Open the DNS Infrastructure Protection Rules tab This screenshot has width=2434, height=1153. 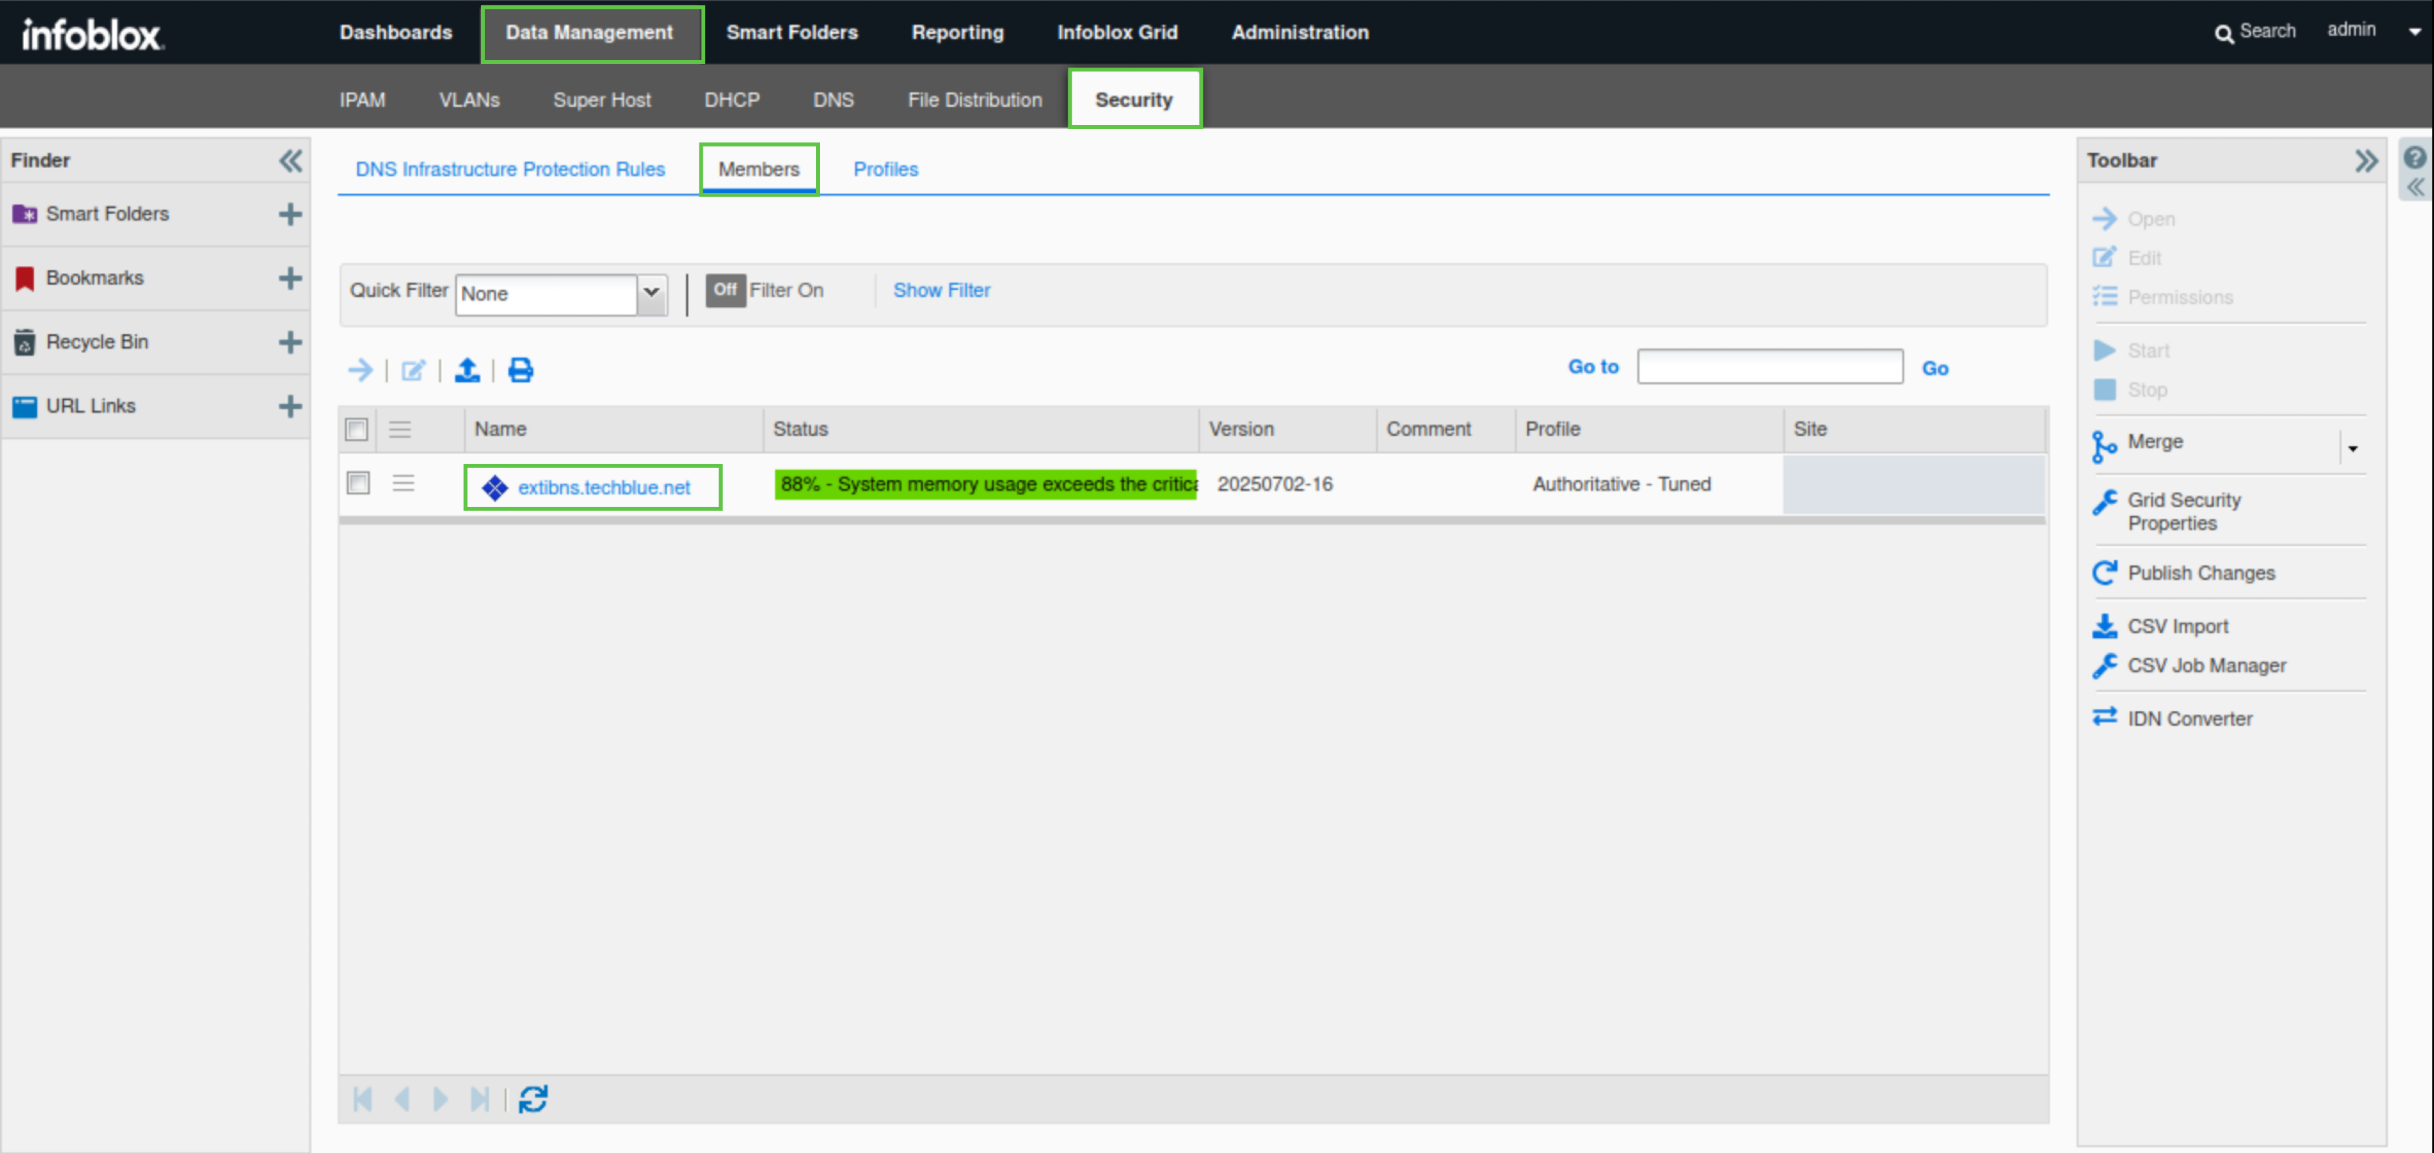(510, 169)
